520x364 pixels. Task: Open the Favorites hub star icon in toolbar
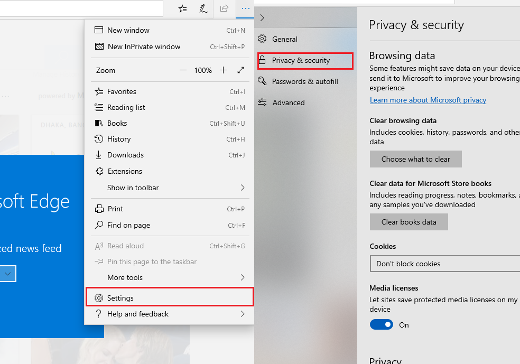pos(182,8)
